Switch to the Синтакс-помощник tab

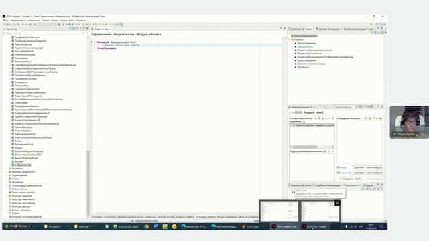(328, 29)
